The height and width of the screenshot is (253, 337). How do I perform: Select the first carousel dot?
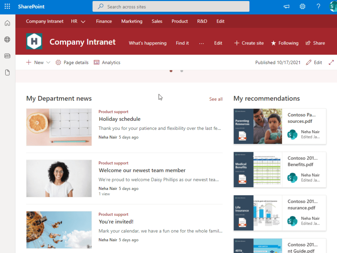pyautogui.click(x=171, y=71)
